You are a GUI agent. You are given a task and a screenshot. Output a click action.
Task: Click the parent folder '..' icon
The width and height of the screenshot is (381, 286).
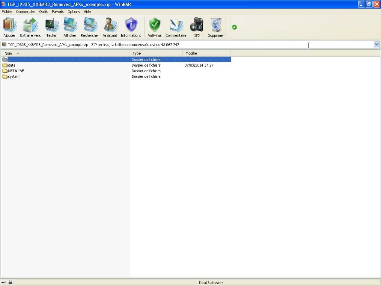(x=5, y=60)
